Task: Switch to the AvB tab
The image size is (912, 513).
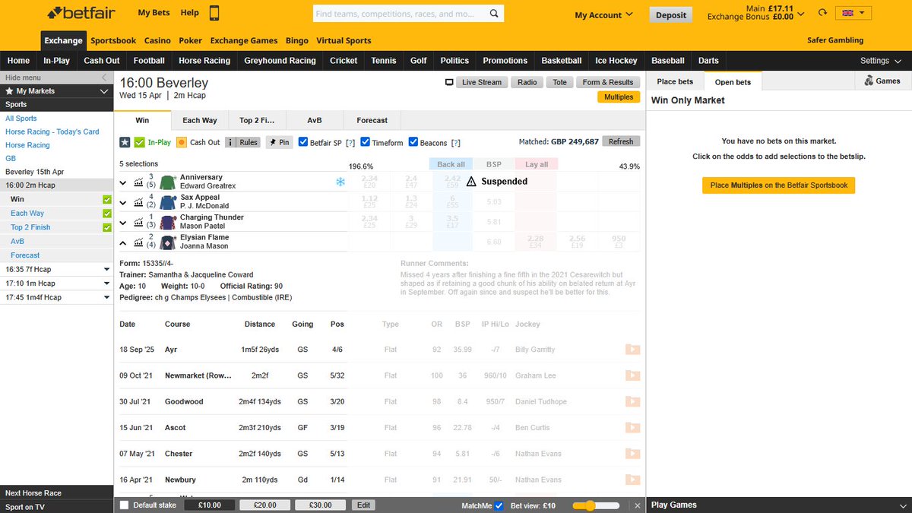Action: point(314,120)
